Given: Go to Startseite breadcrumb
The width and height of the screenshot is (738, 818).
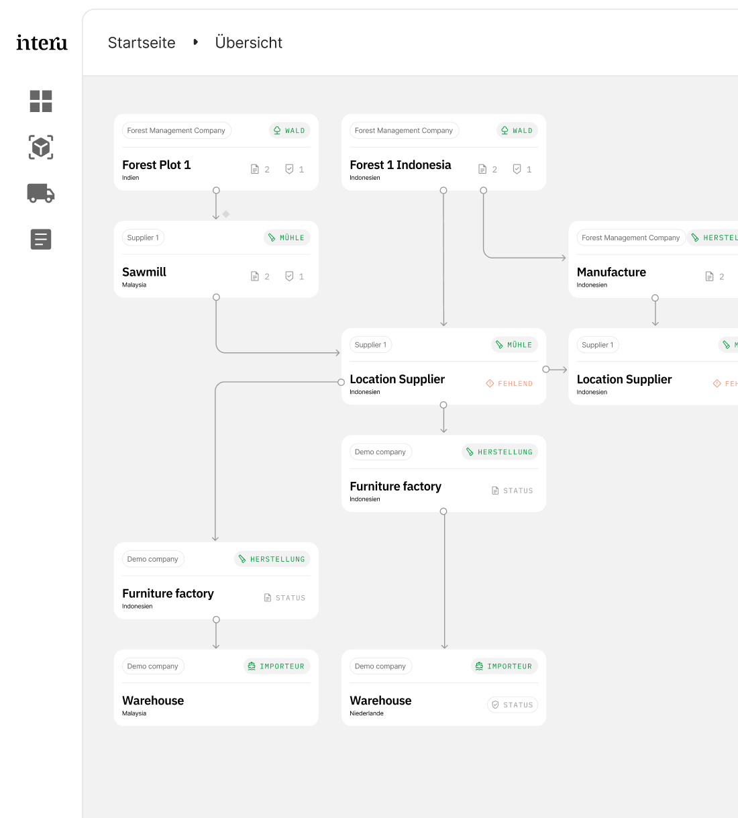Looking at the screenshot, I should pyautogui.click(x=142, y=43).
